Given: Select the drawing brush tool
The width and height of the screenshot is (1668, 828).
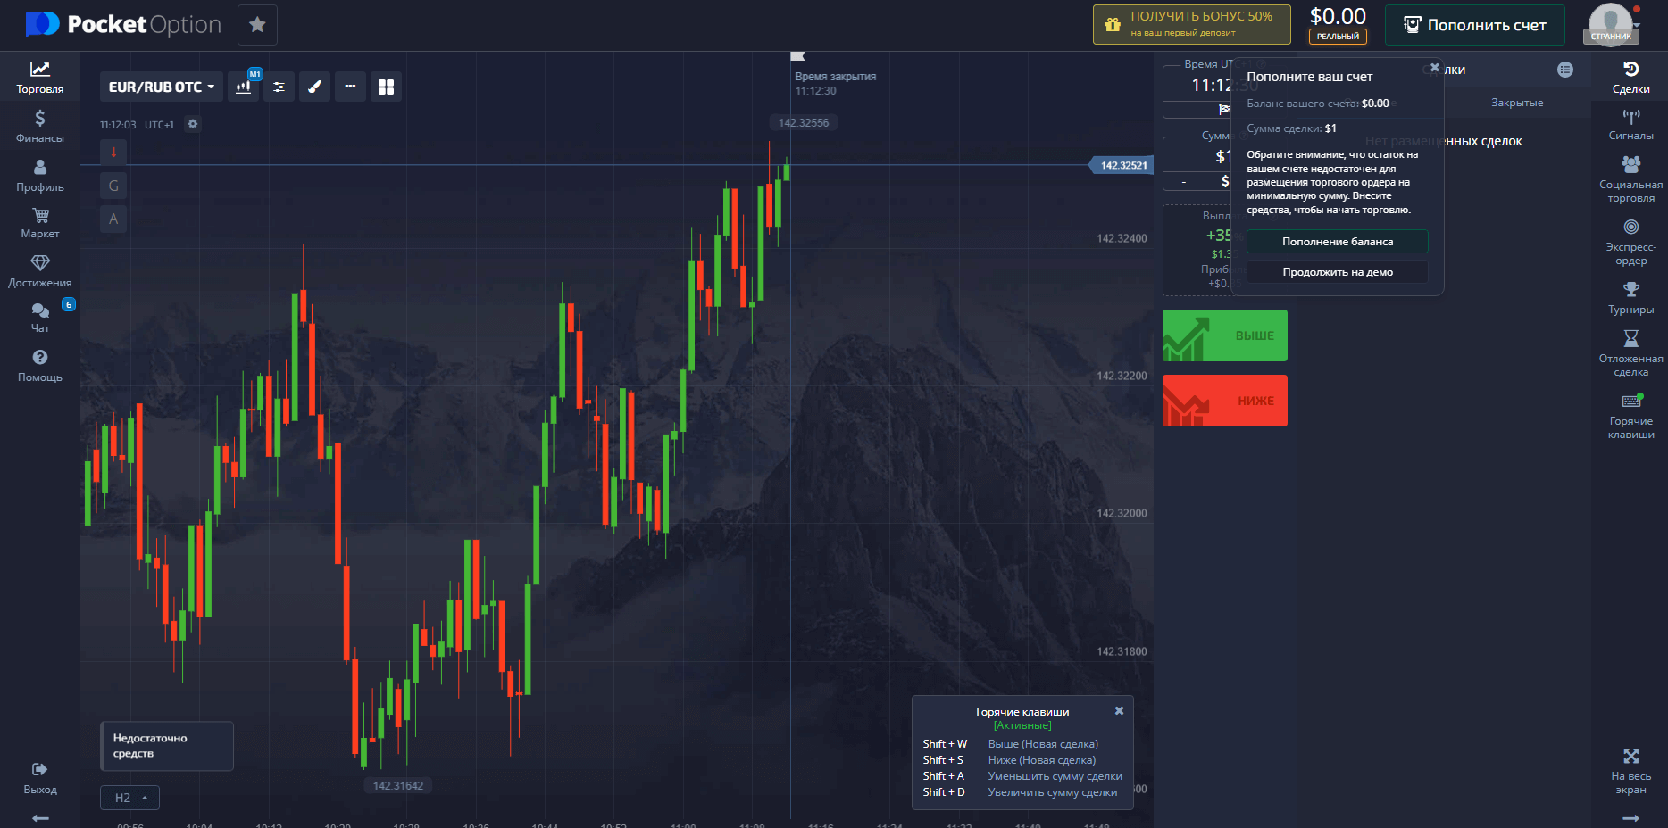Looking at the screenshot, I should [x=314, y=87].
